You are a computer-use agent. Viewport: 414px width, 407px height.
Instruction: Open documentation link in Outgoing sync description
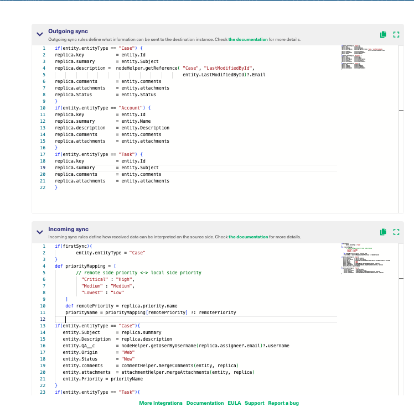click(248, 39)
